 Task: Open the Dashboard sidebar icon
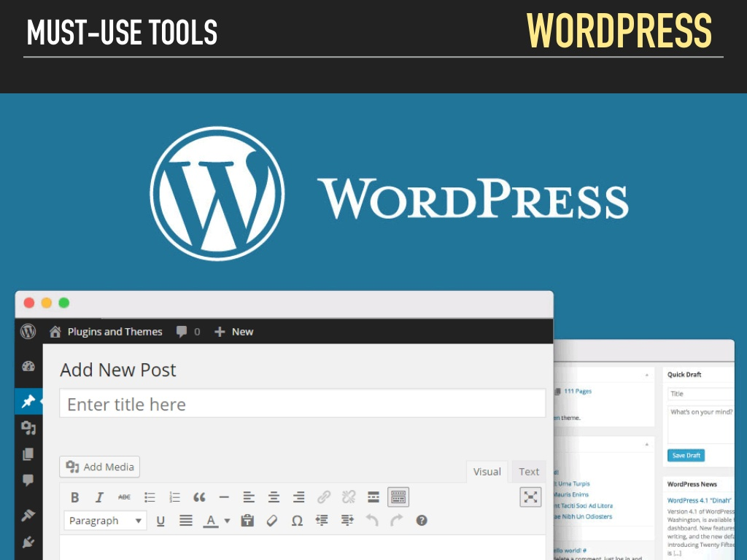28,366
